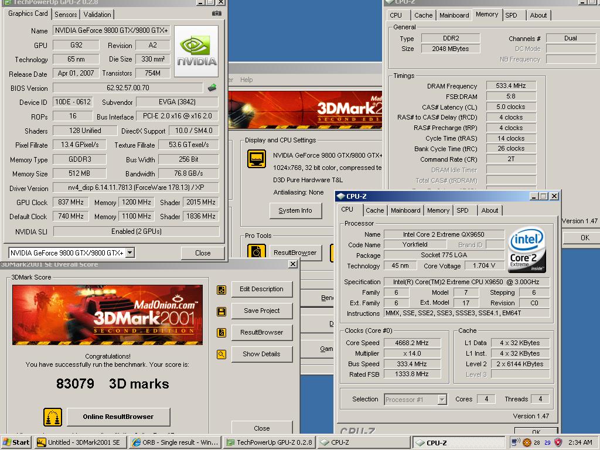The width and height of the screenshot is (600, 450).
Task: Open the Mainboard tab in front CPU-Z
Action: [405, 210]
